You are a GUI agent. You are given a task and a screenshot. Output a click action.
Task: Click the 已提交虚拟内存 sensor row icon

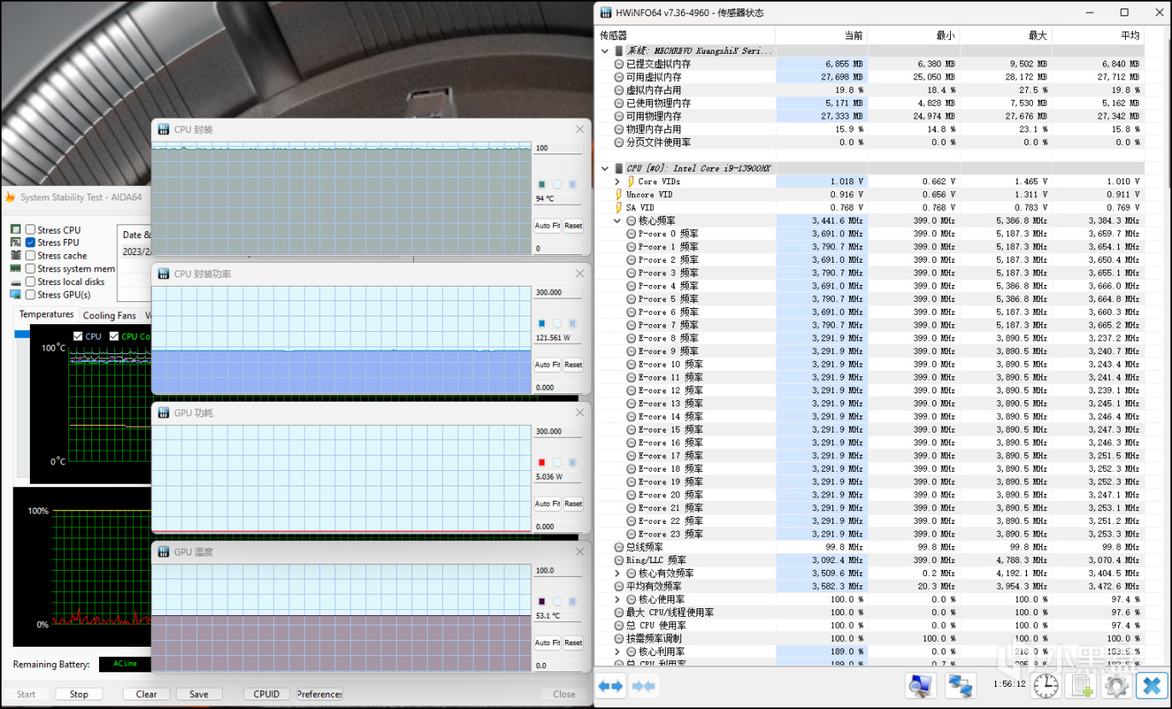pyautogui.click(x=619, y=64)
